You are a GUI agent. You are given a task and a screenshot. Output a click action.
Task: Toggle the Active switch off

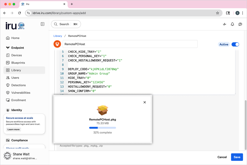point(235,44)
